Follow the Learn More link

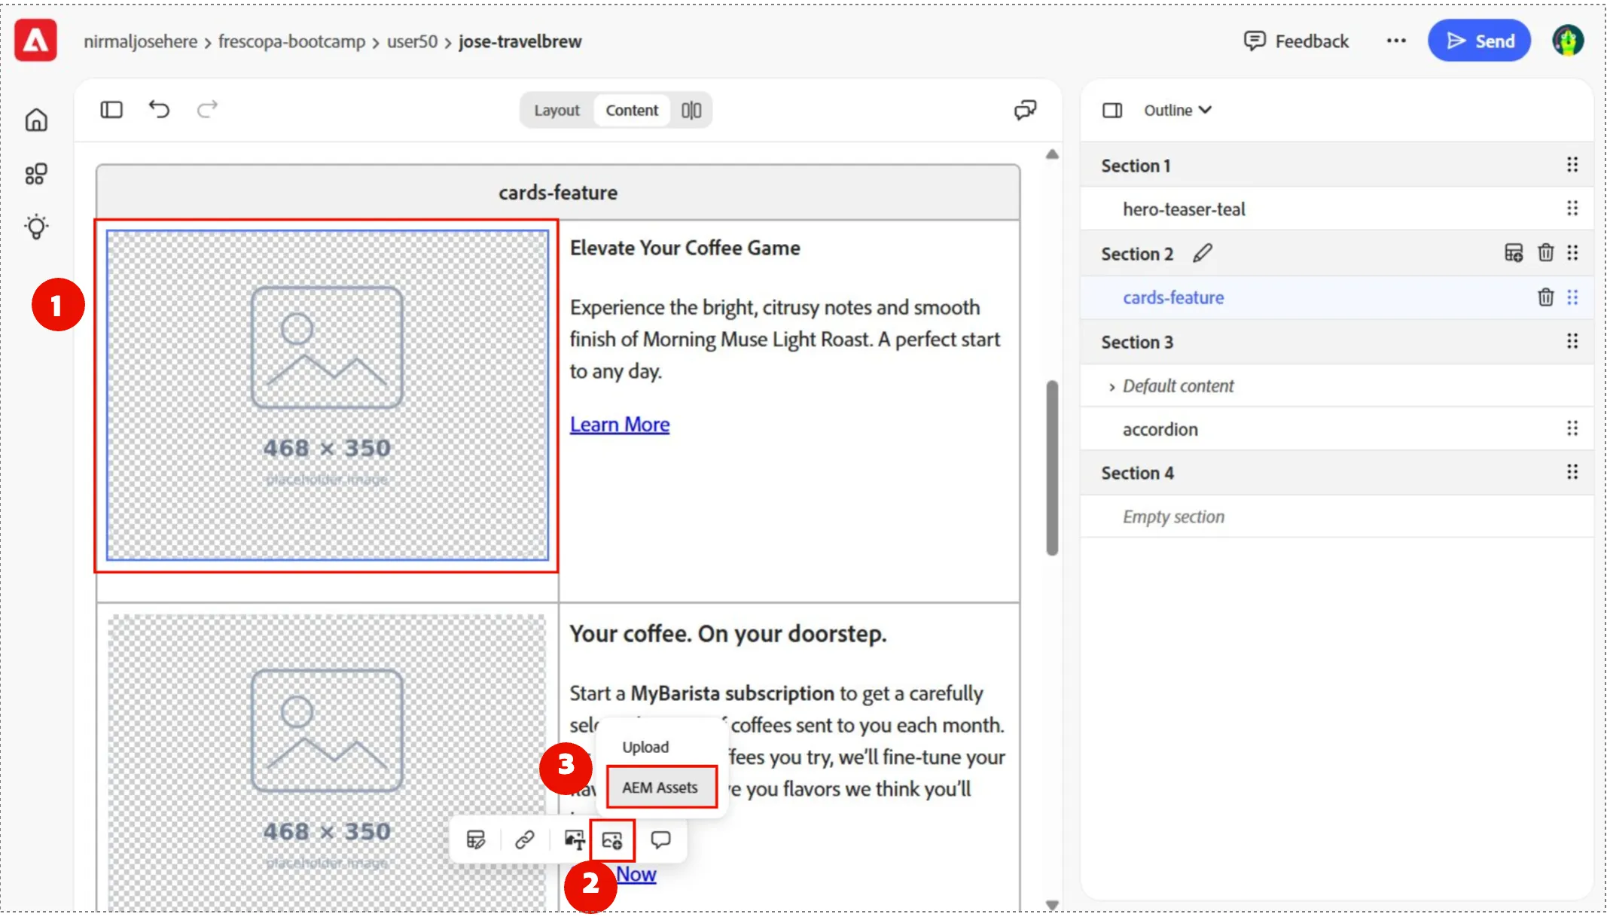point(619,425)
